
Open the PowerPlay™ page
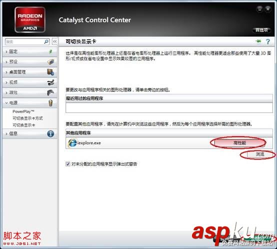click(23, 111)
